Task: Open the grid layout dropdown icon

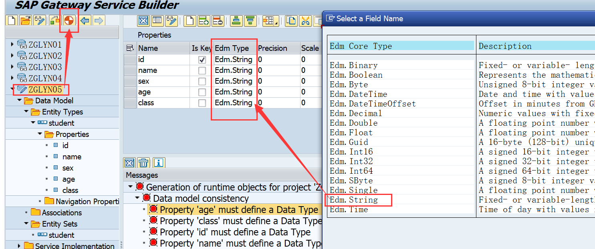Action: (x=270, y=20)
